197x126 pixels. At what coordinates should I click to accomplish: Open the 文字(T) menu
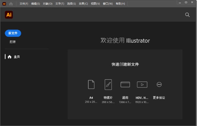pos(60,4)
